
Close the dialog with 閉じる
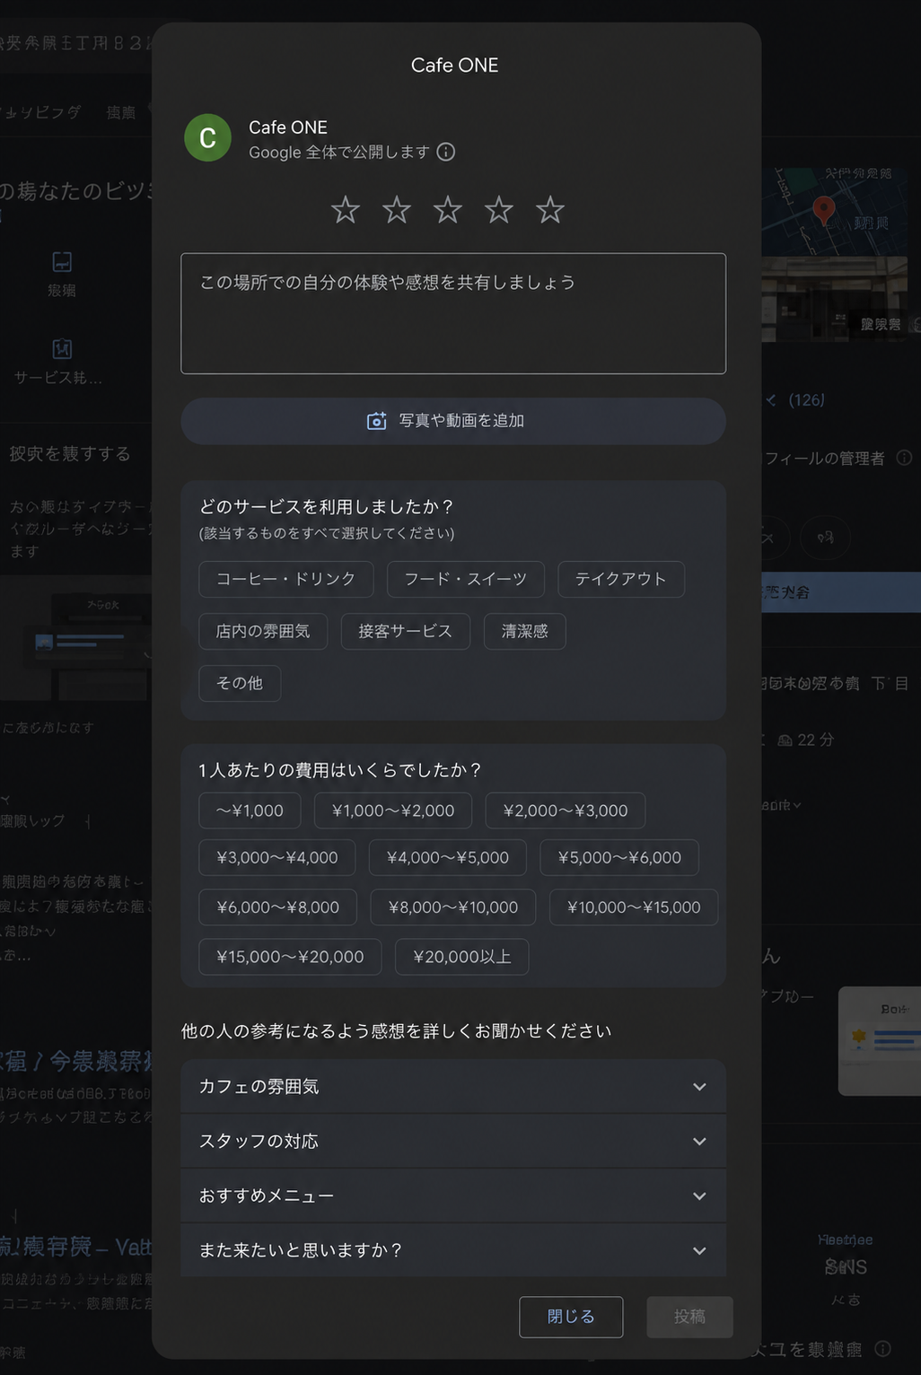pos(571,1317)
